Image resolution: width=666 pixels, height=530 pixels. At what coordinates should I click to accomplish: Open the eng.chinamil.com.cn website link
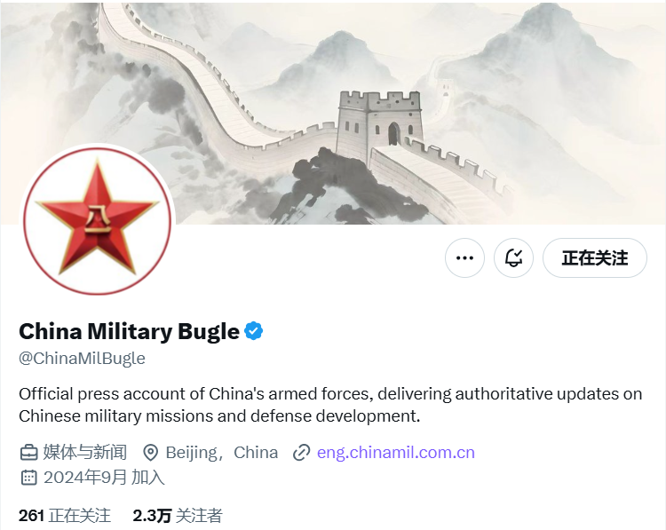[396, 453]
